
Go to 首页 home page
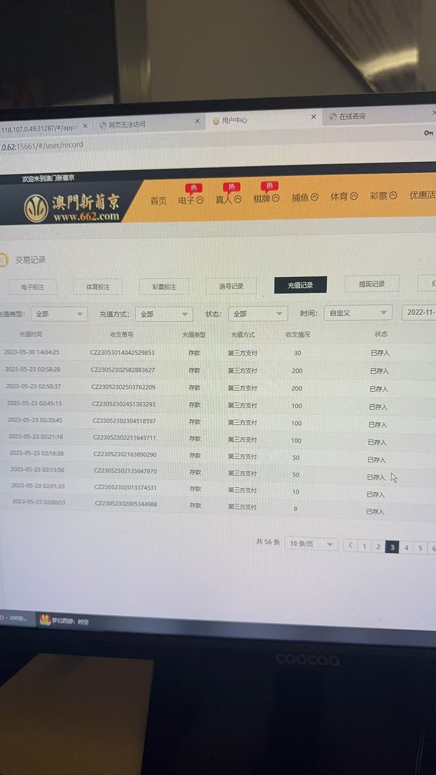click(x=158, y=201)
